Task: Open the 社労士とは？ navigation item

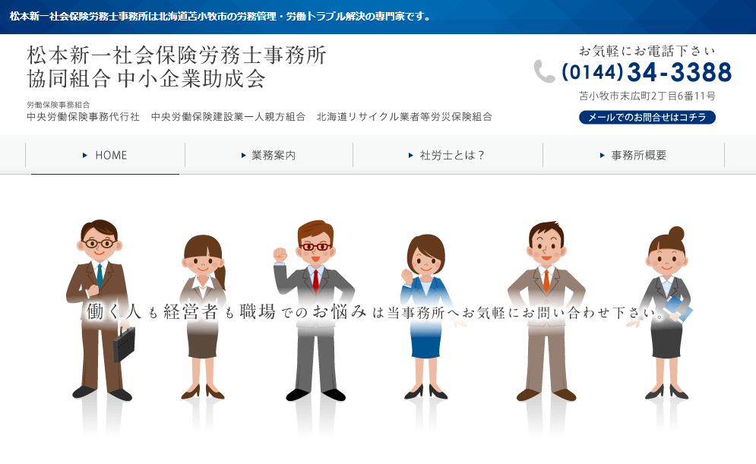Action: 448,155
